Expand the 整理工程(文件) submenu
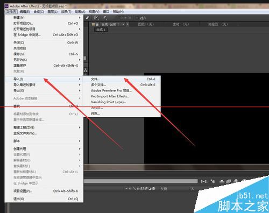This screenshot has width=269, height=213. tap(44, 127)
